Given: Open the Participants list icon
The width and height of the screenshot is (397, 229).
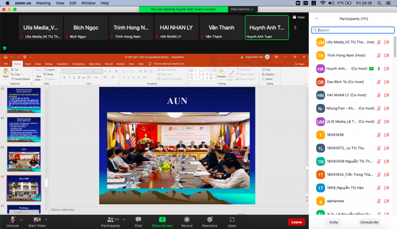Looking at the screenshot, I should click(110, 220).
